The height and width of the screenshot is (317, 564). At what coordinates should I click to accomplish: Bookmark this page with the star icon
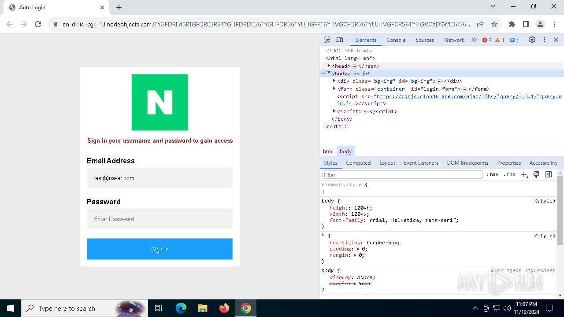[x=494, y=24]
